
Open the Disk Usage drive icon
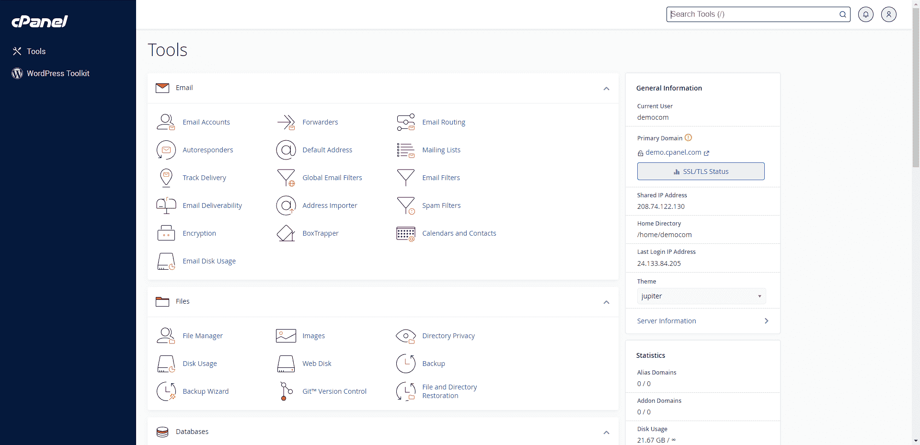point(166,364)
